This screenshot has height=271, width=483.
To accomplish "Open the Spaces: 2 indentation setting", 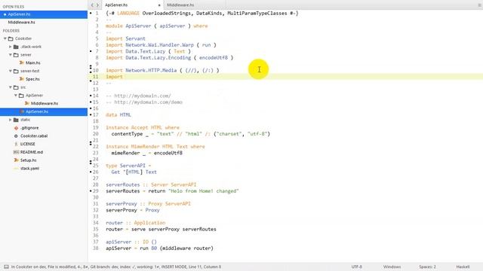I will [x=427, y=266].
